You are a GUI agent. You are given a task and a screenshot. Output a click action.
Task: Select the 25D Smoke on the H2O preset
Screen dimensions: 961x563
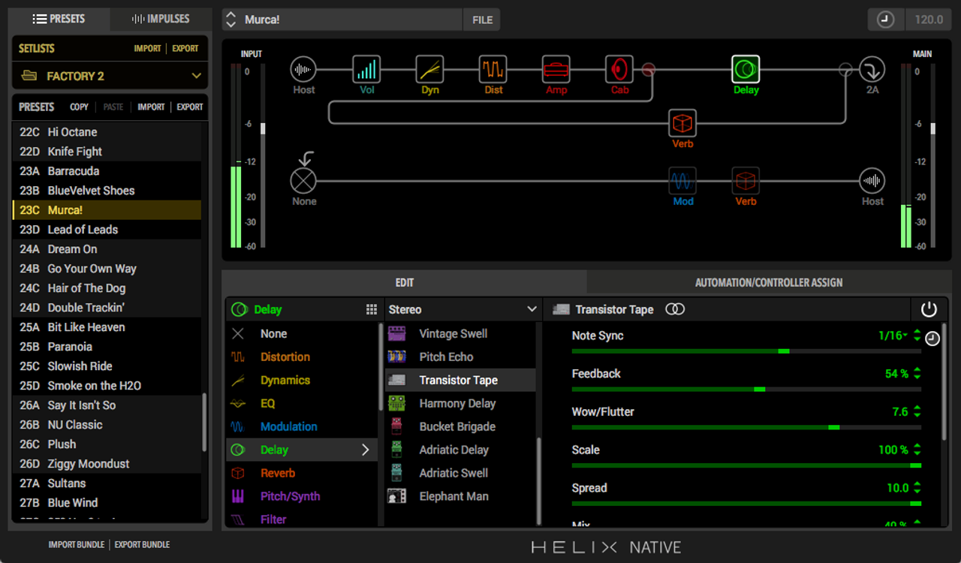pyautogui.click(x=107, y=386)
